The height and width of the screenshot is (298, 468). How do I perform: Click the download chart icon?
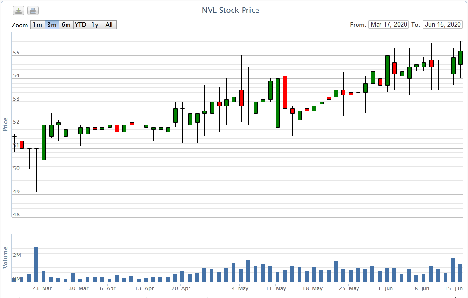(x=18, y=11)
